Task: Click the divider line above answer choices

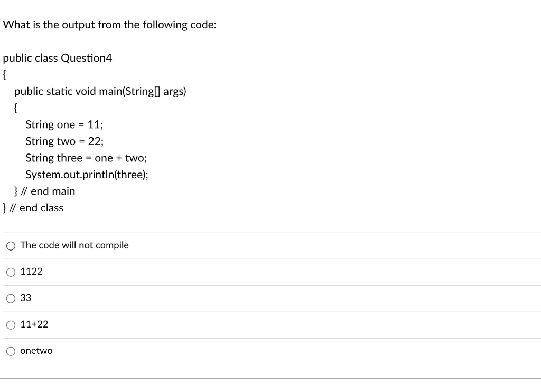Action: [270, 230]
